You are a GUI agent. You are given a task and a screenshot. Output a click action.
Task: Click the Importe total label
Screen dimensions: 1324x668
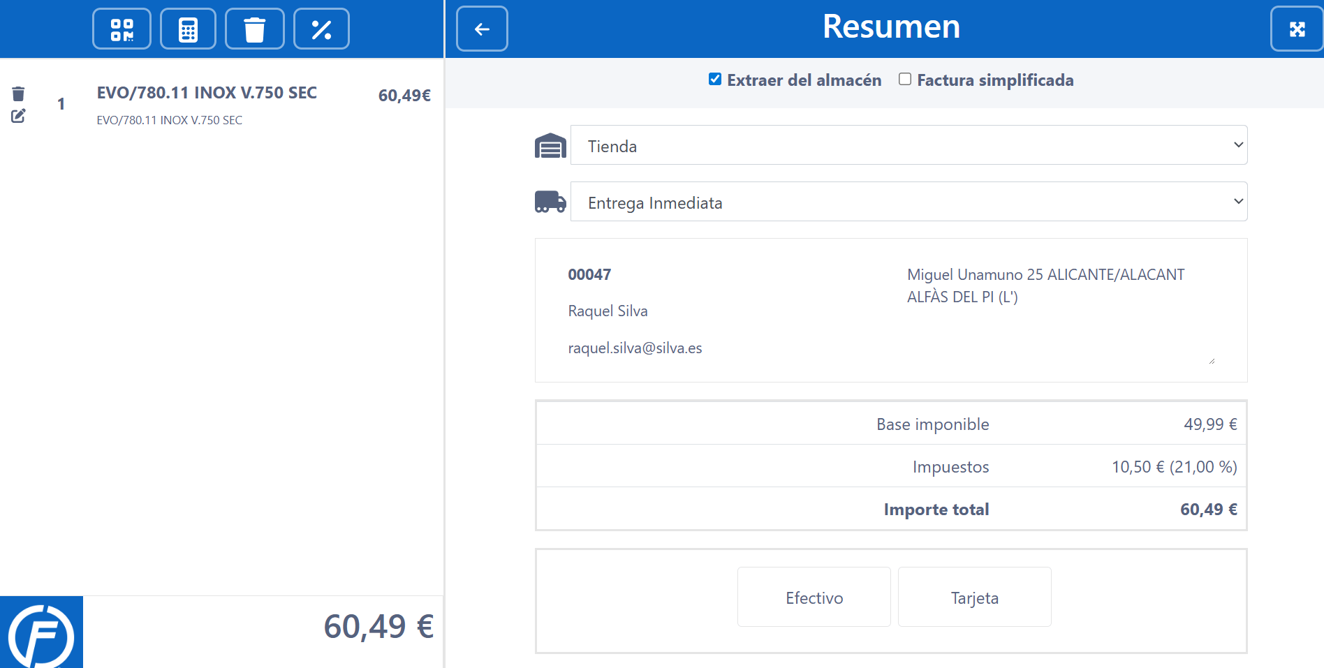[936, 510]
